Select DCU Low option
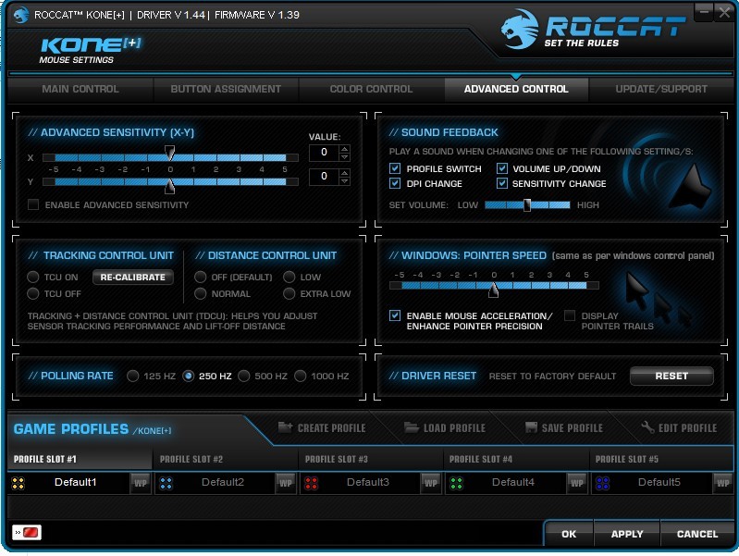This screenshot has height=556, width=739. pos(289,277)
